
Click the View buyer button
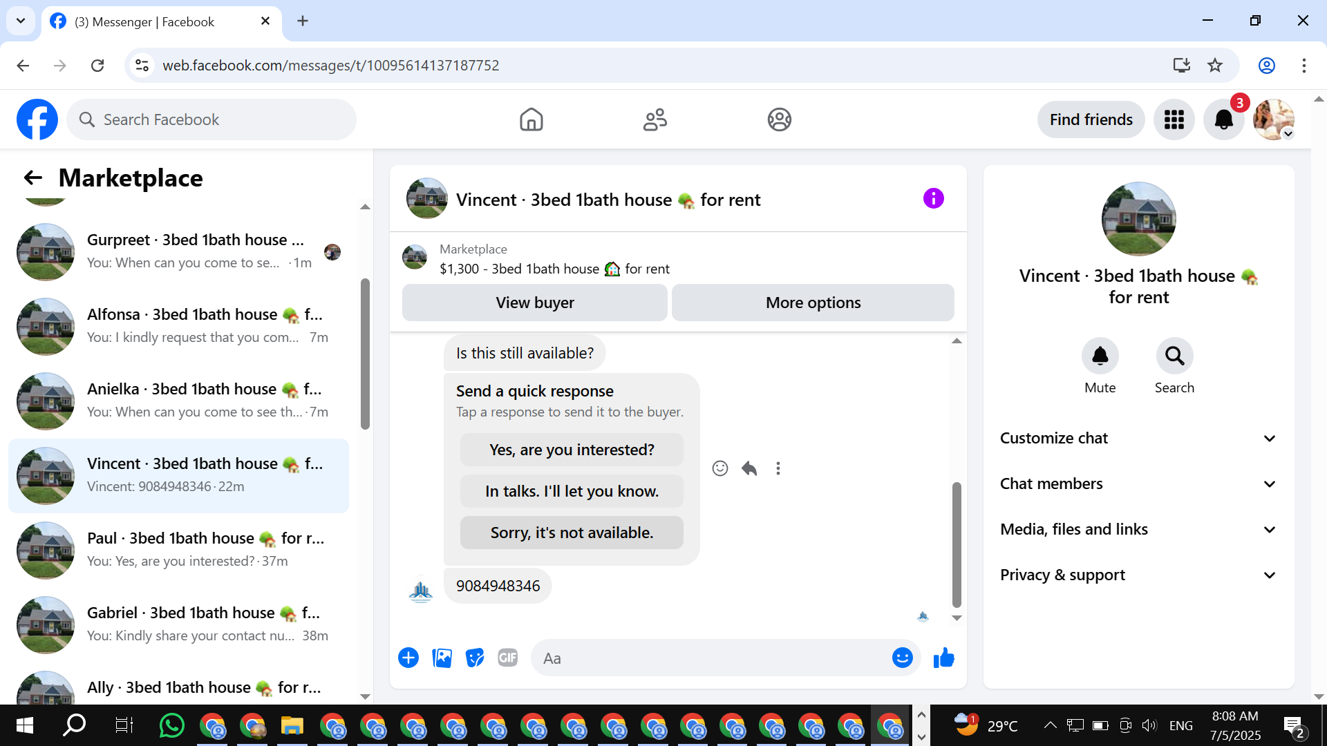pos(534,303)
